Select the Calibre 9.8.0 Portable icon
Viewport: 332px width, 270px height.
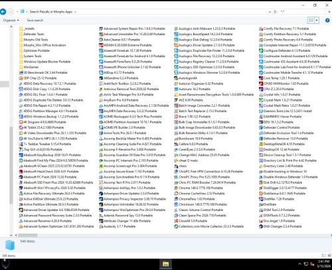pos(176,144)
